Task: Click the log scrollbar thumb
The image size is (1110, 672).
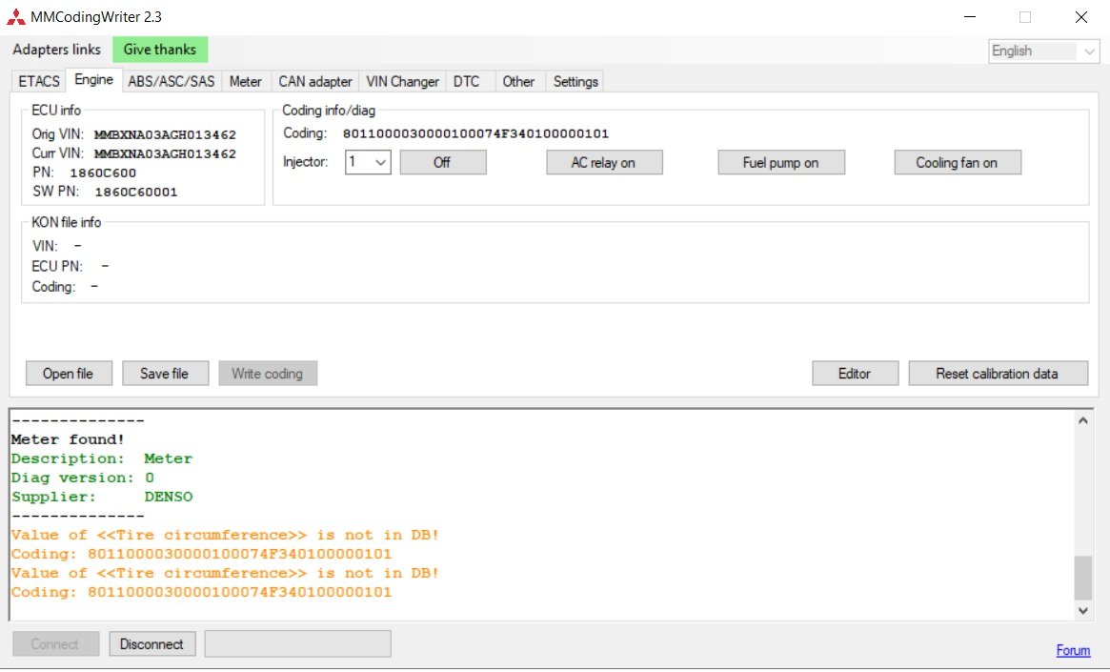Action: click(1082, 577)
